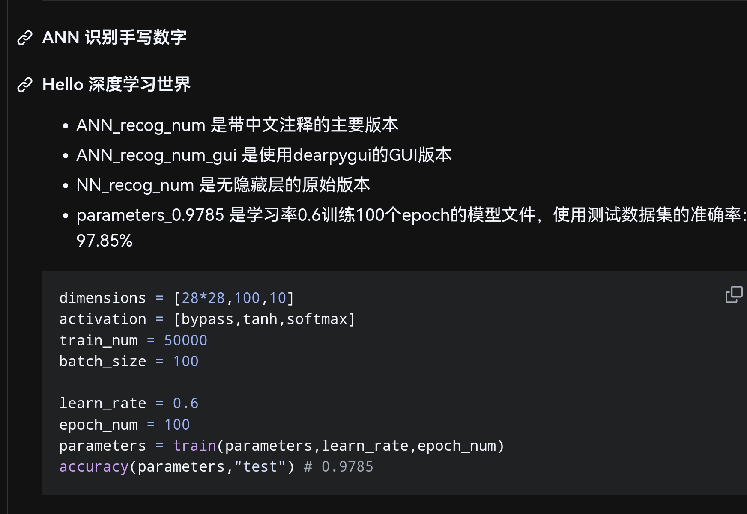The image size is (747, 514).
Task: Copy the code block with the copy icon
Action: 734,294
